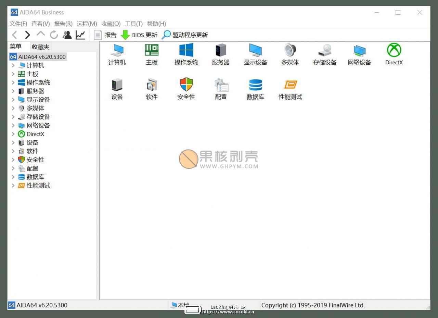Open the DirectX Xbox icon in main pane
The height and width of the screenshot is (318, 438).
[x=394, y=54]
